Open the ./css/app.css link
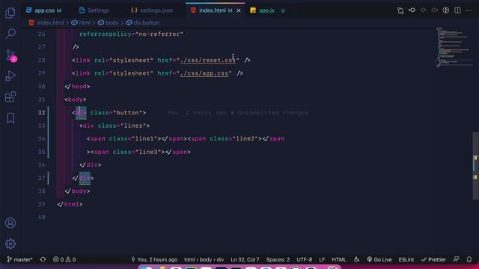Viewport: 479px width, 269px height. pyautogui.click(x=204, y=73)
